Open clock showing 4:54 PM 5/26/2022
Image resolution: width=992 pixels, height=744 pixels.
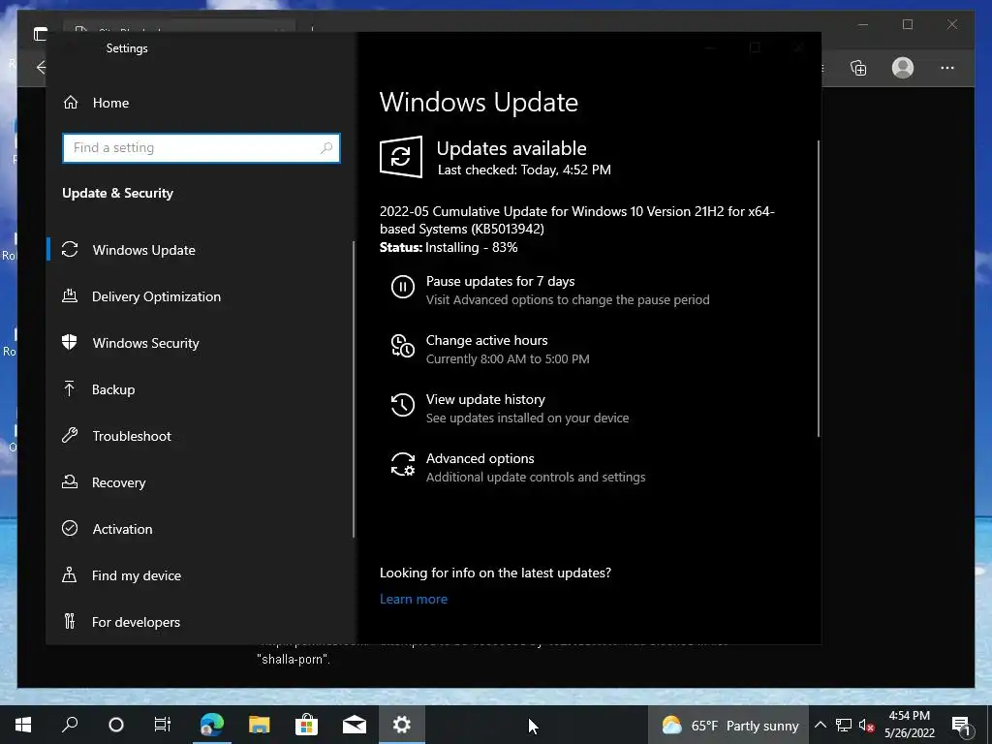tap(909, 725)
